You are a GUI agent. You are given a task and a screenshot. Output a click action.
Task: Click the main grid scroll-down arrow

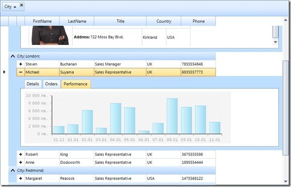(x=285, y=181)
